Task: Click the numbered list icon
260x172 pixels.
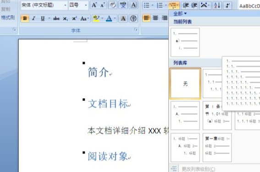Action: tap(160, 6)
